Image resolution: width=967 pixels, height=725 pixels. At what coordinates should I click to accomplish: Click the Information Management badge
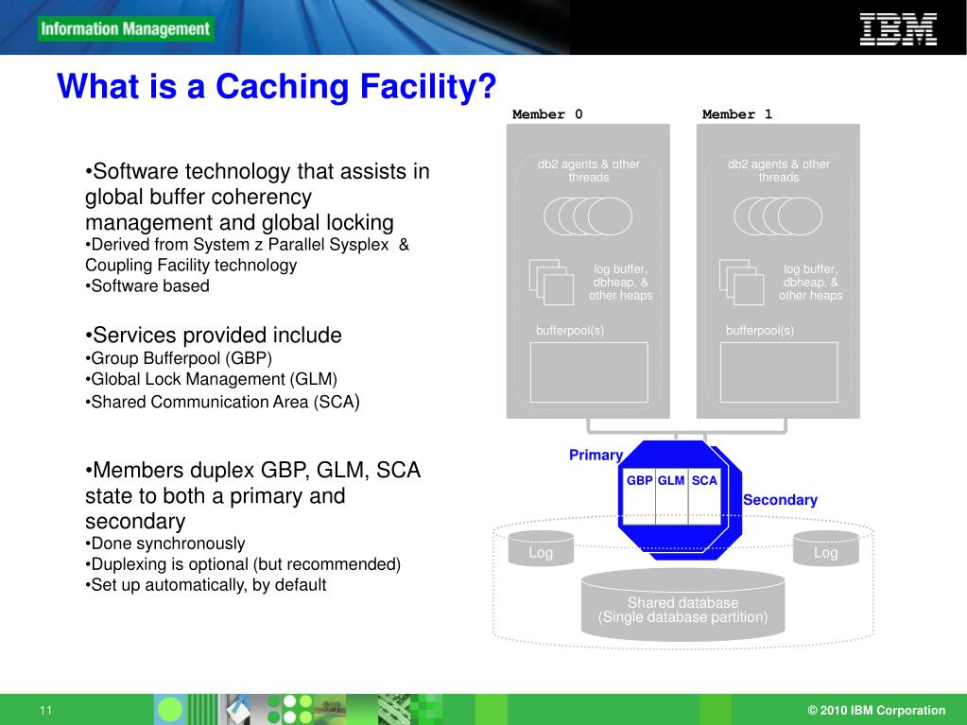click(x=126, y=29)
